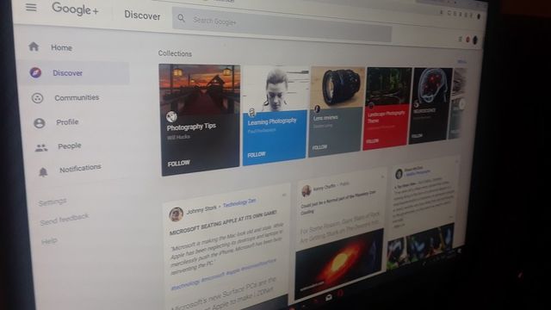Click the Discover compass icon
The image size is (551, 310).
35,72
